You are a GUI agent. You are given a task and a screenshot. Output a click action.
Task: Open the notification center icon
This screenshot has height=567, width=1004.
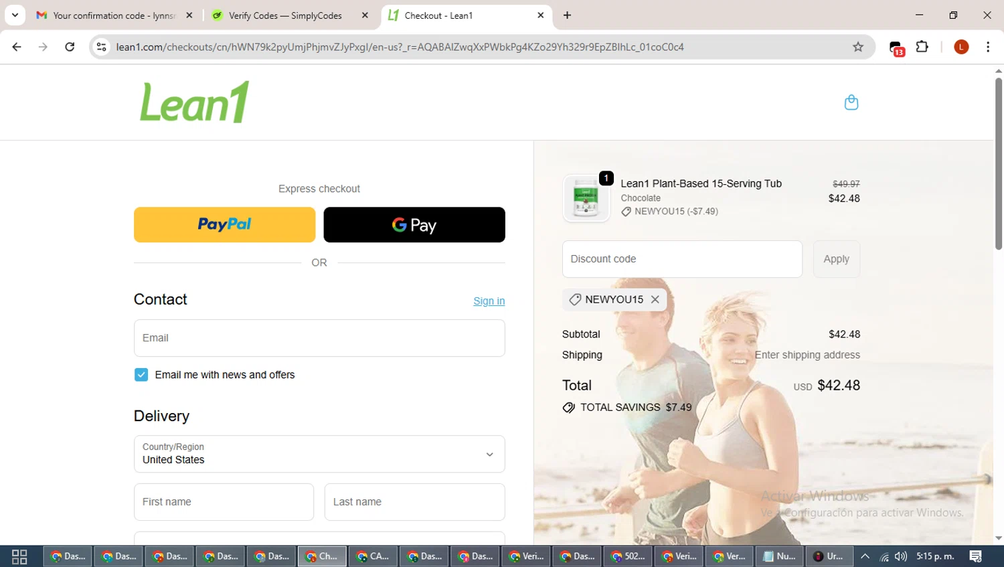click(976, 556)
